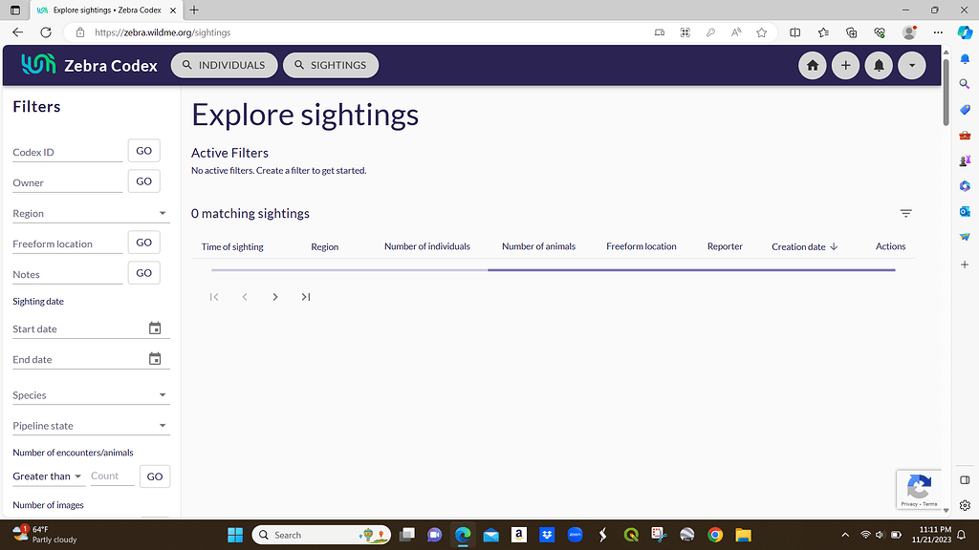Open the home page via house icon
Screen dimensions: 979x550
[x=813, y=66]
